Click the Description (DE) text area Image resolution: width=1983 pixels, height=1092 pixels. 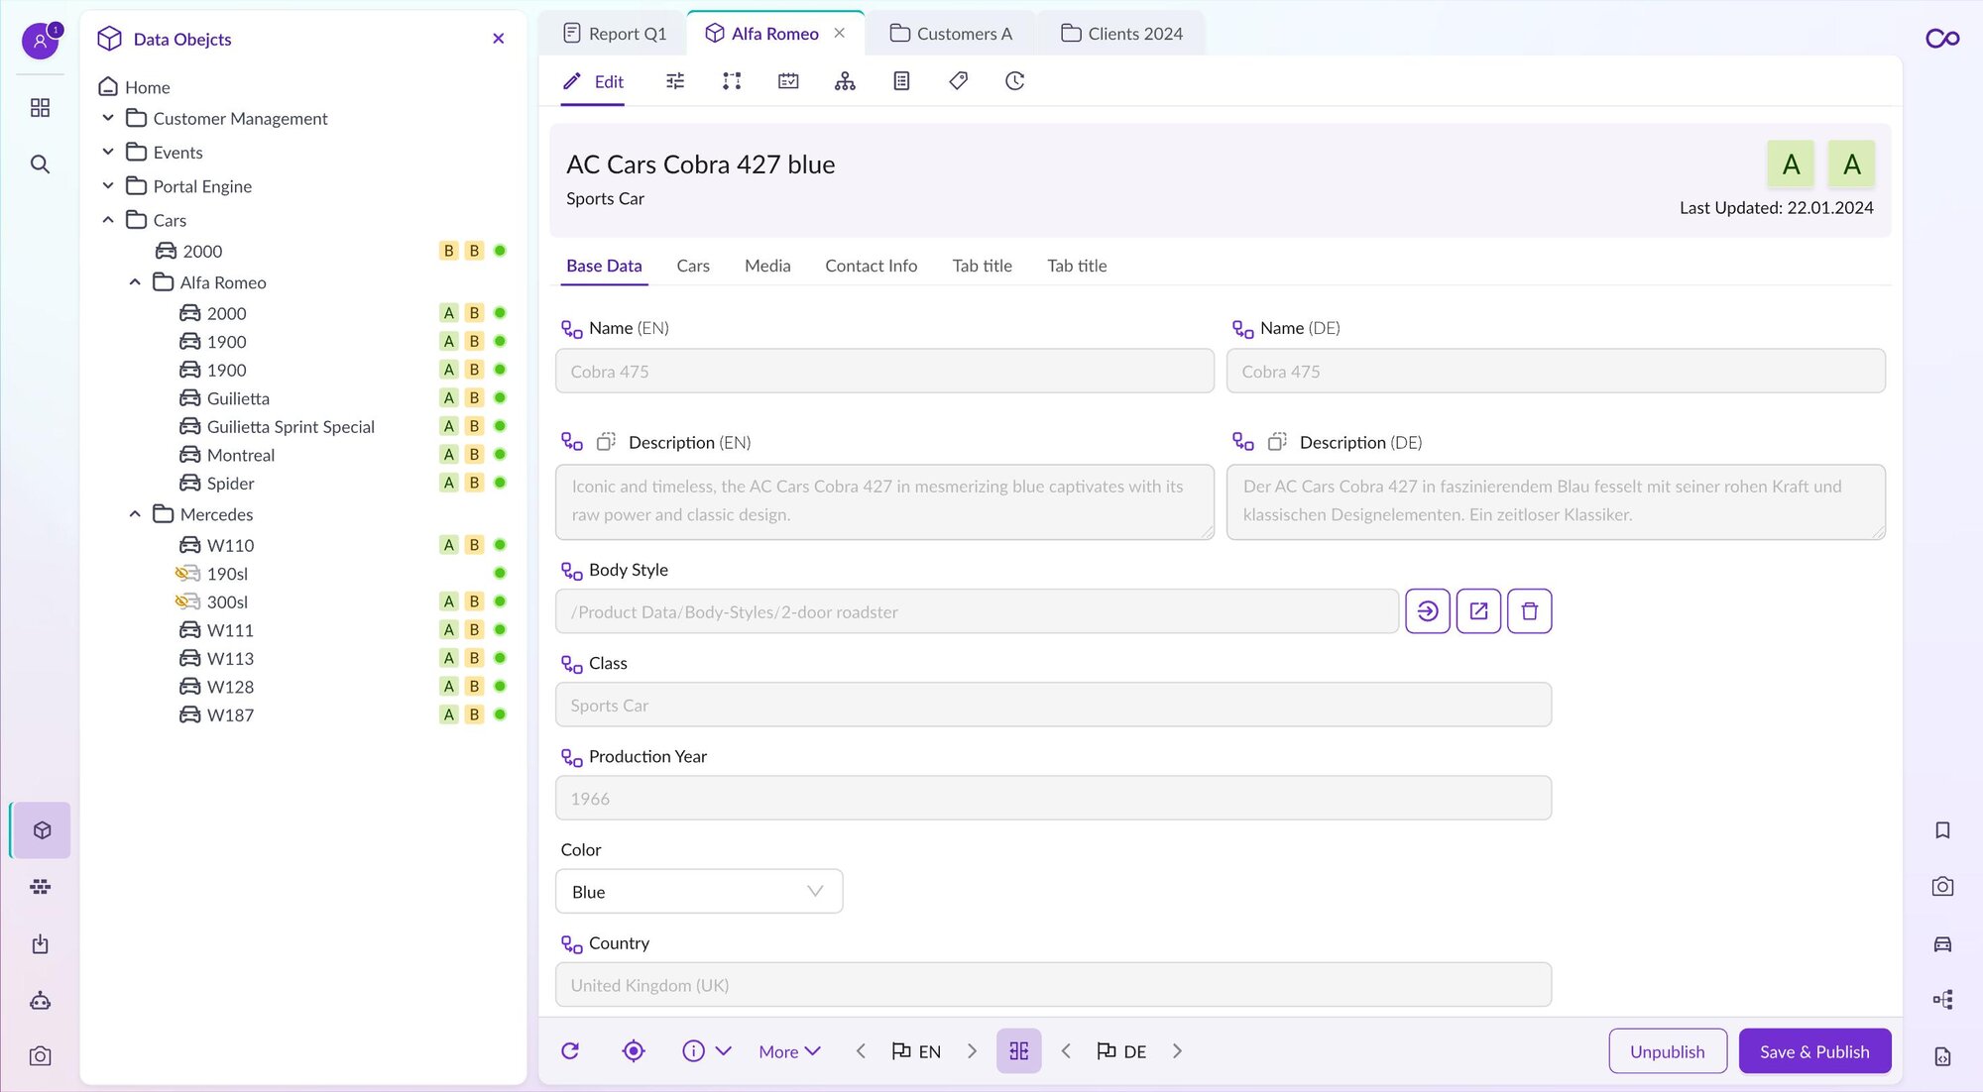tap(1556, 501)
